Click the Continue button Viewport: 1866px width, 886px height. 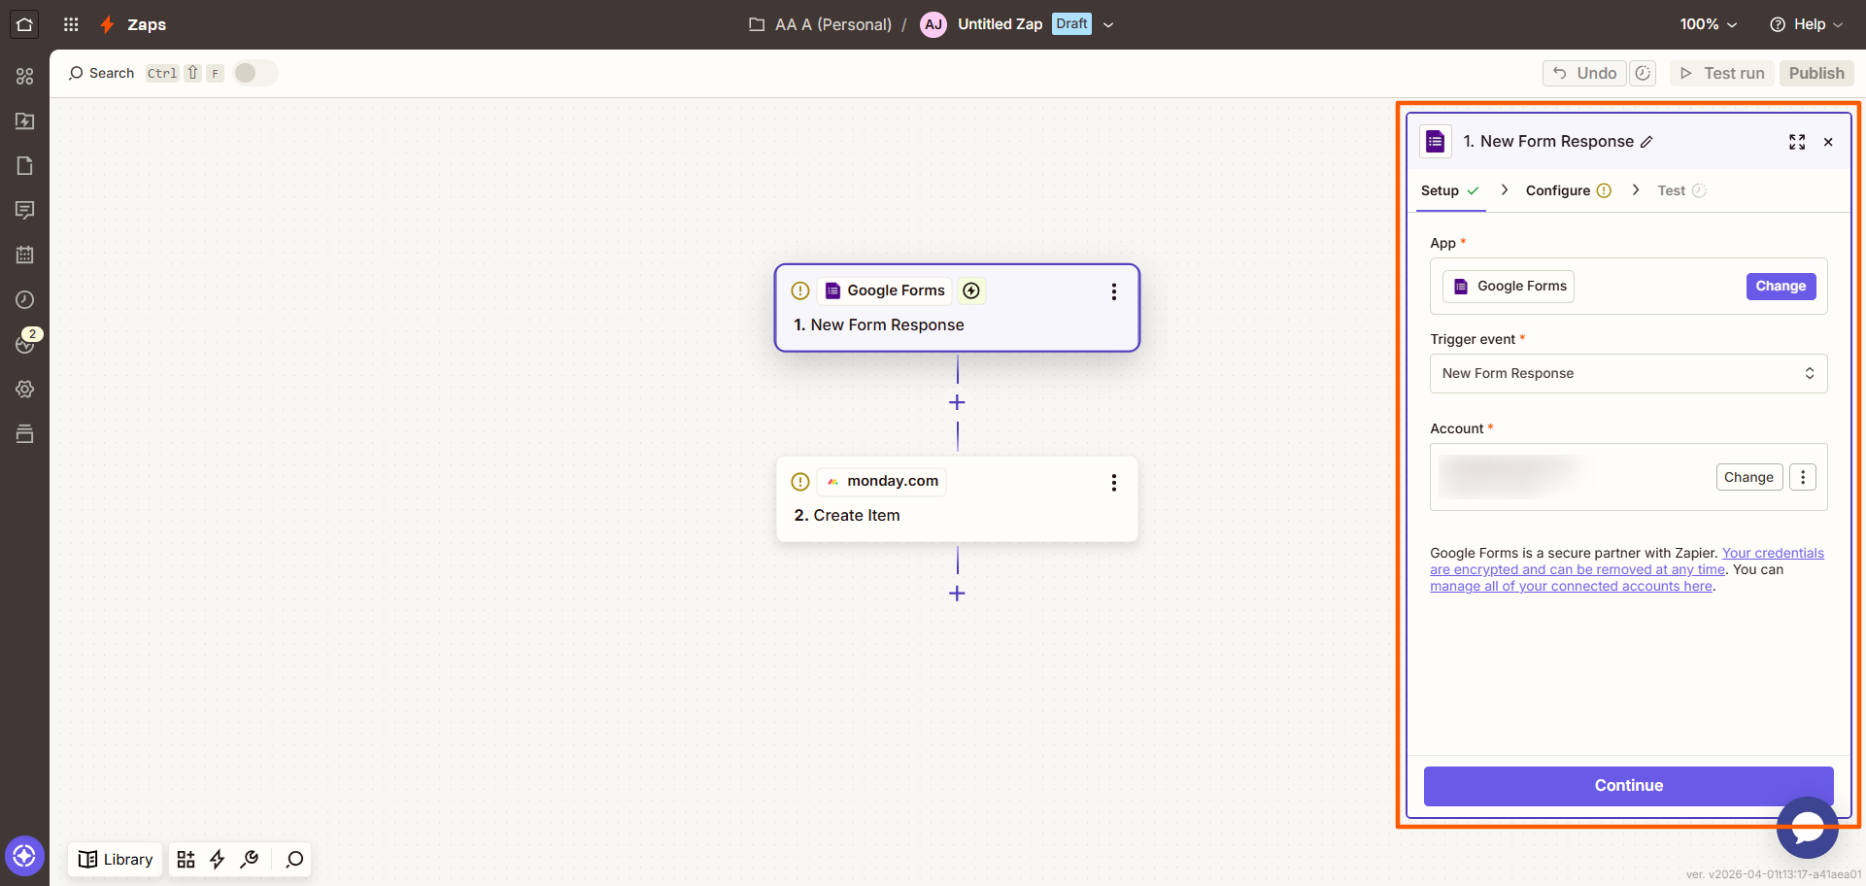point(1628,785)
